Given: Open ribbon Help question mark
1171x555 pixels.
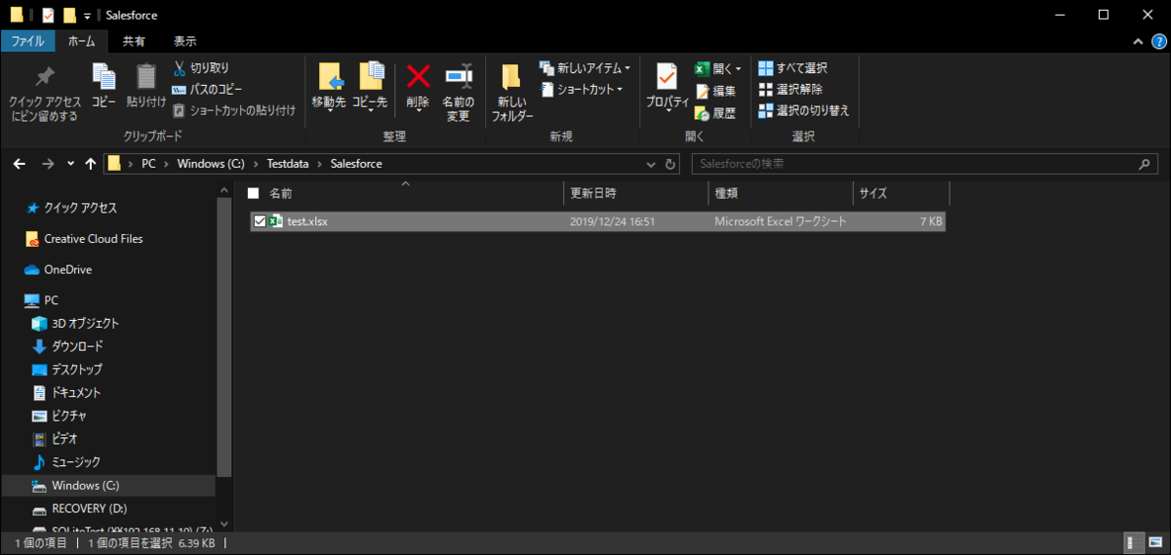Looking at the screenshot, I should pos(1157,41).
